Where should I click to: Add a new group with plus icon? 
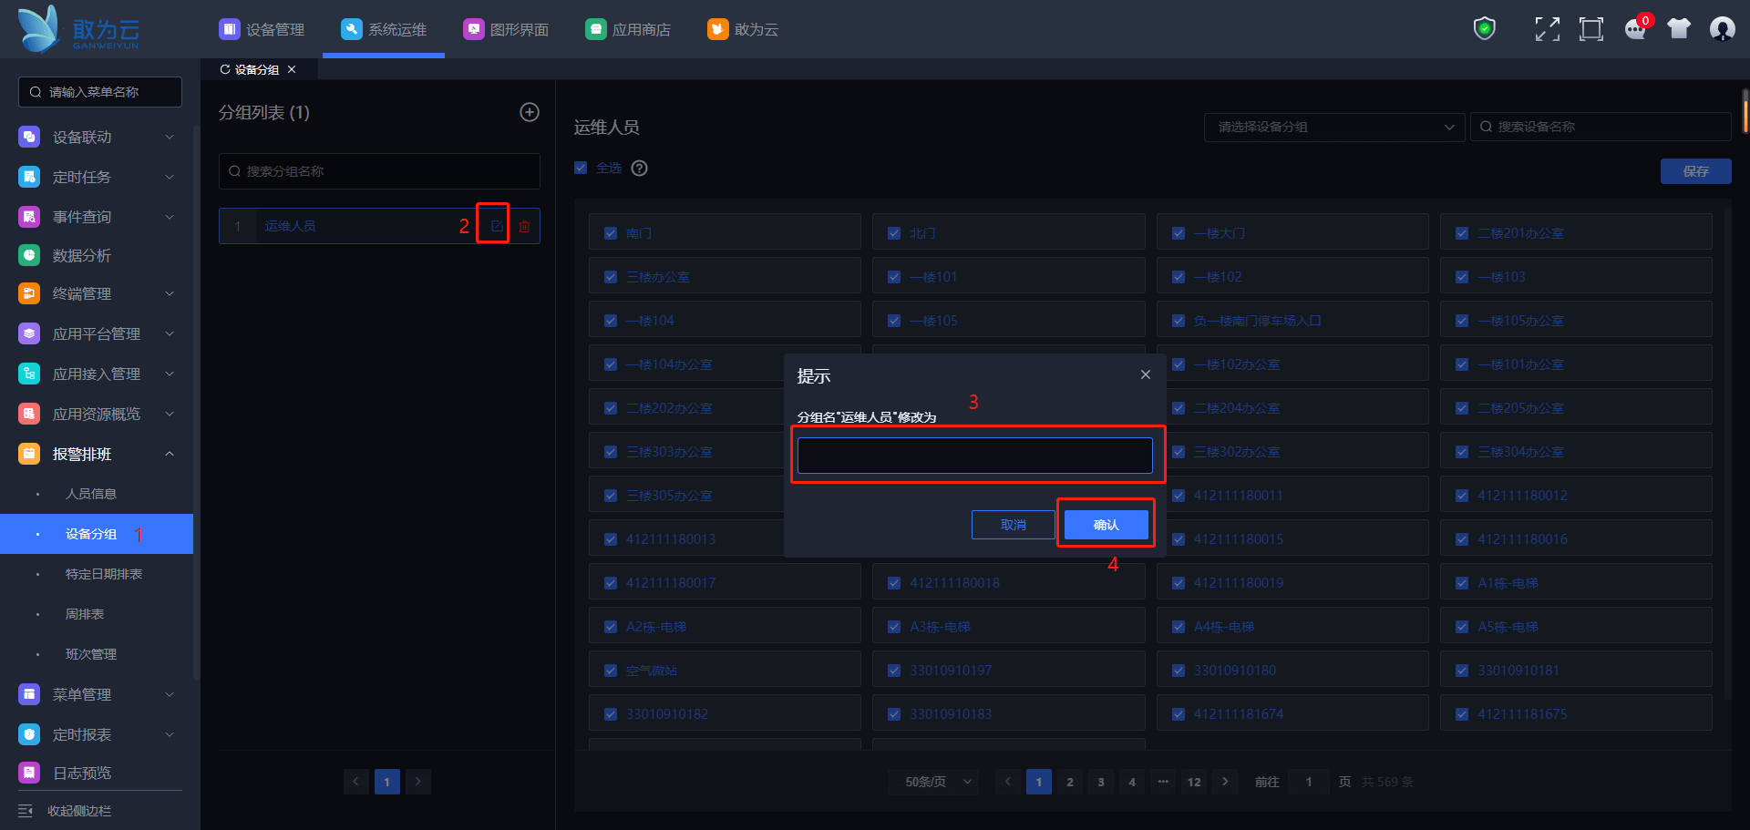pyautogui.click(x=530, y=112)
